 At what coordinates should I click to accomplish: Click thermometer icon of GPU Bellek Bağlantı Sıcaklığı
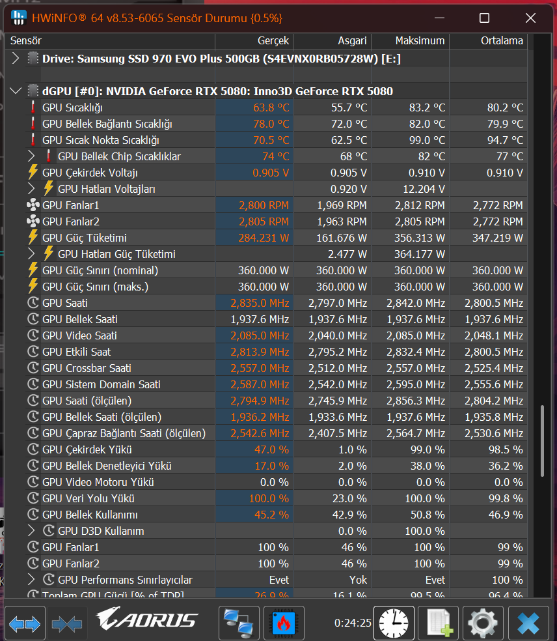coord(33,124)
